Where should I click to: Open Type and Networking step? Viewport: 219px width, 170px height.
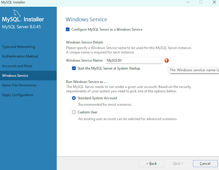click(18, 47)
